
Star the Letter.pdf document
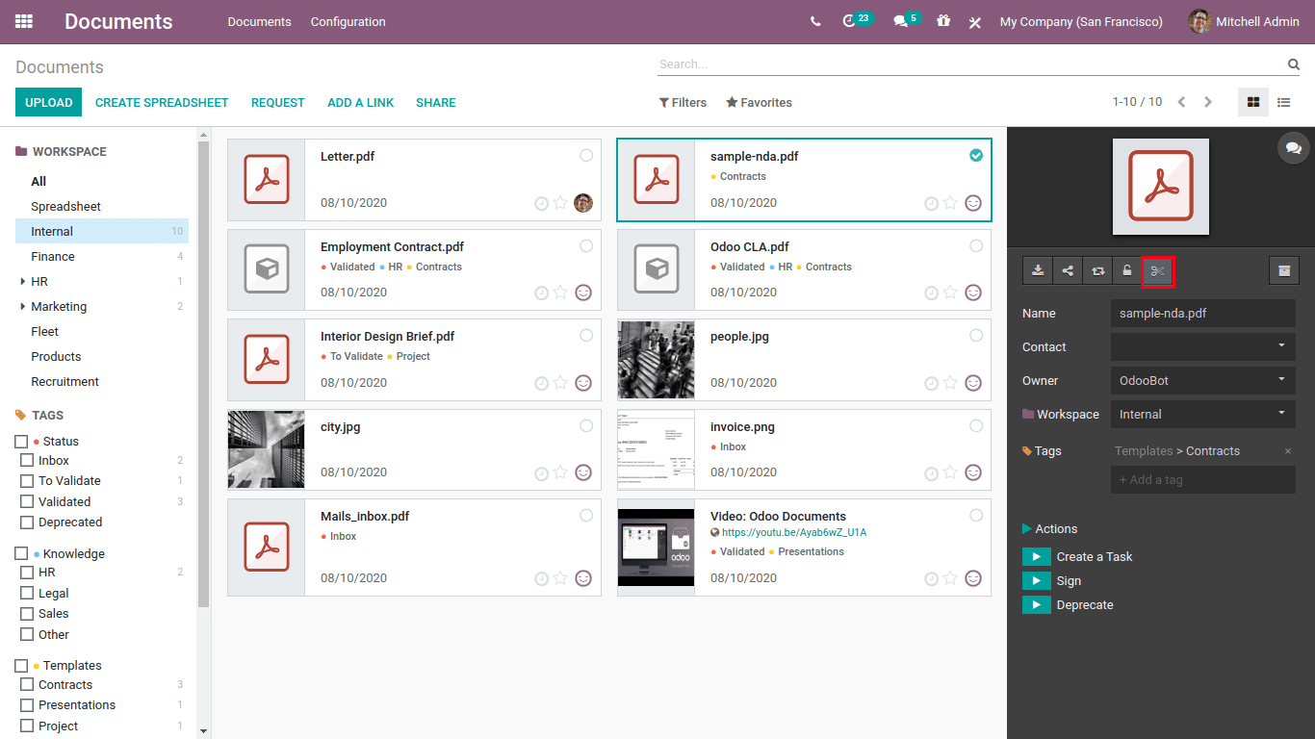560,203
